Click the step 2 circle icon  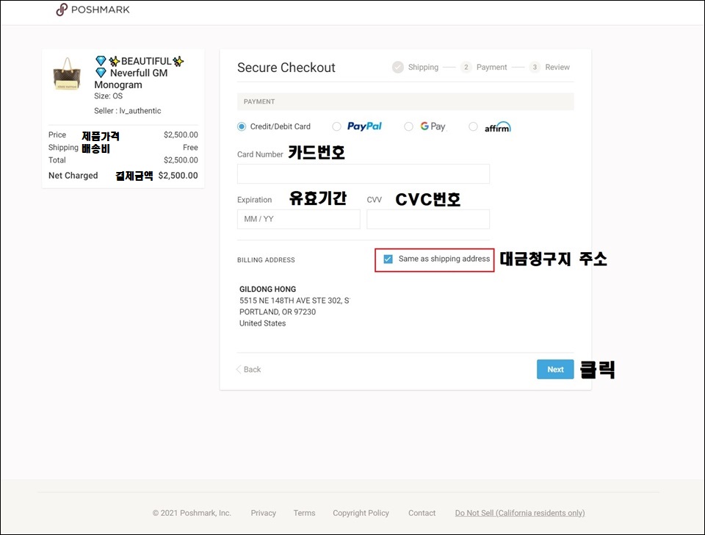click(466, 67)
